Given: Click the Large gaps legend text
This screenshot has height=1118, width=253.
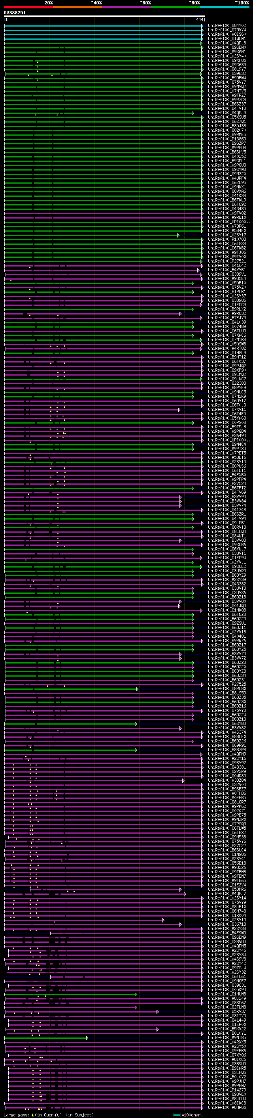Looking at the screenshot, I should click(x=17, y=1115).
